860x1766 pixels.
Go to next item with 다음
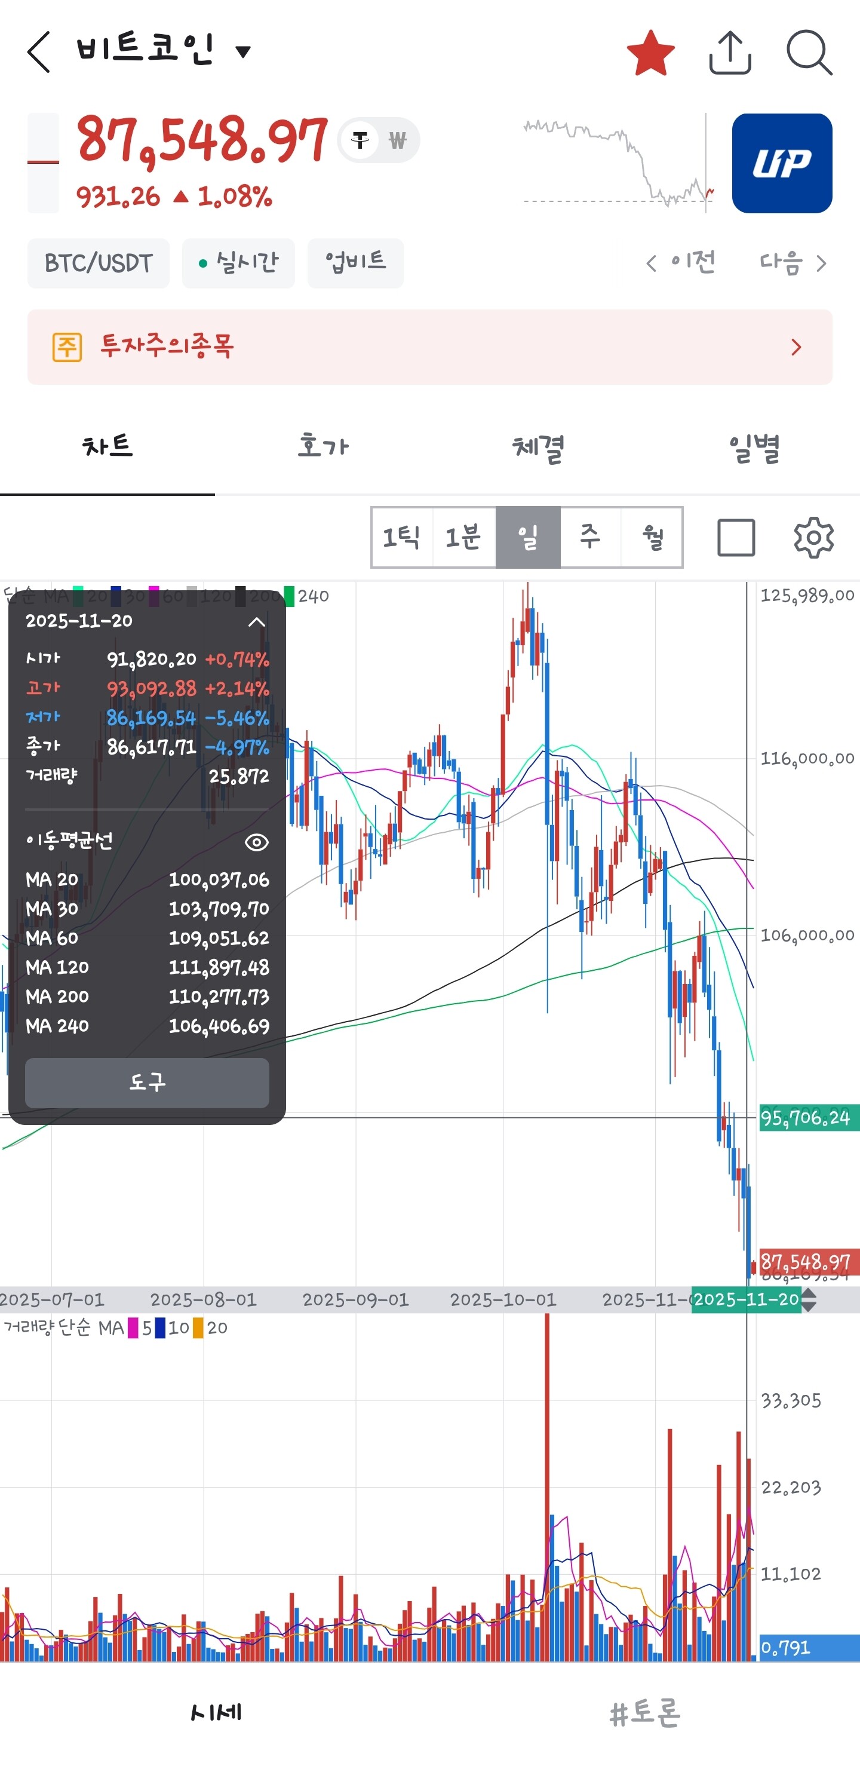coord(794,262)
